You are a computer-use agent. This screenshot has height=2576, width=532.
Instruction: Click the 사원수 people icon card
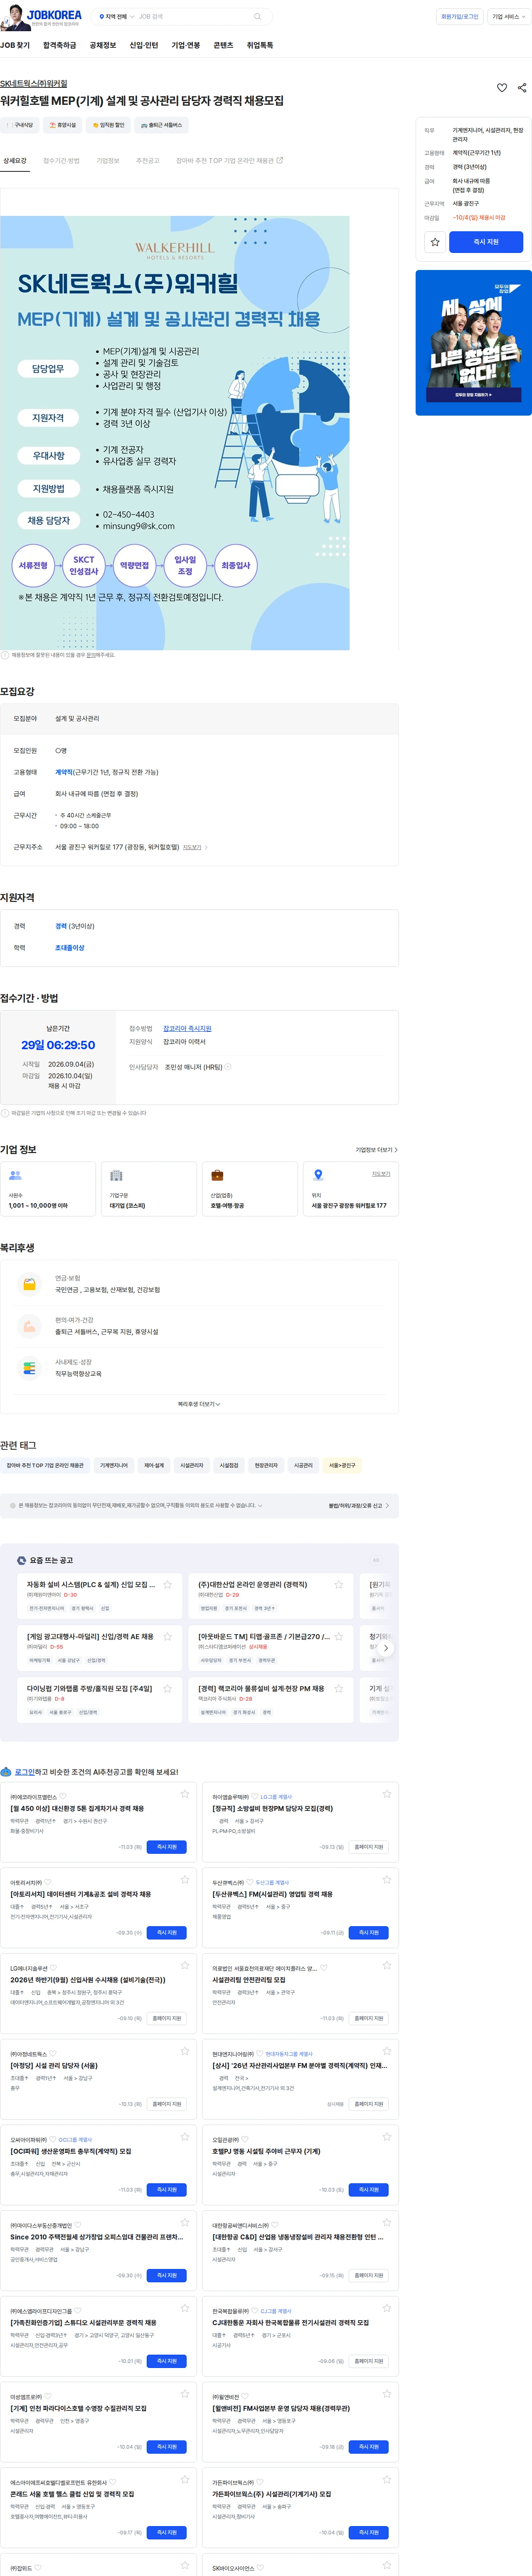(x=48, y=1188)
